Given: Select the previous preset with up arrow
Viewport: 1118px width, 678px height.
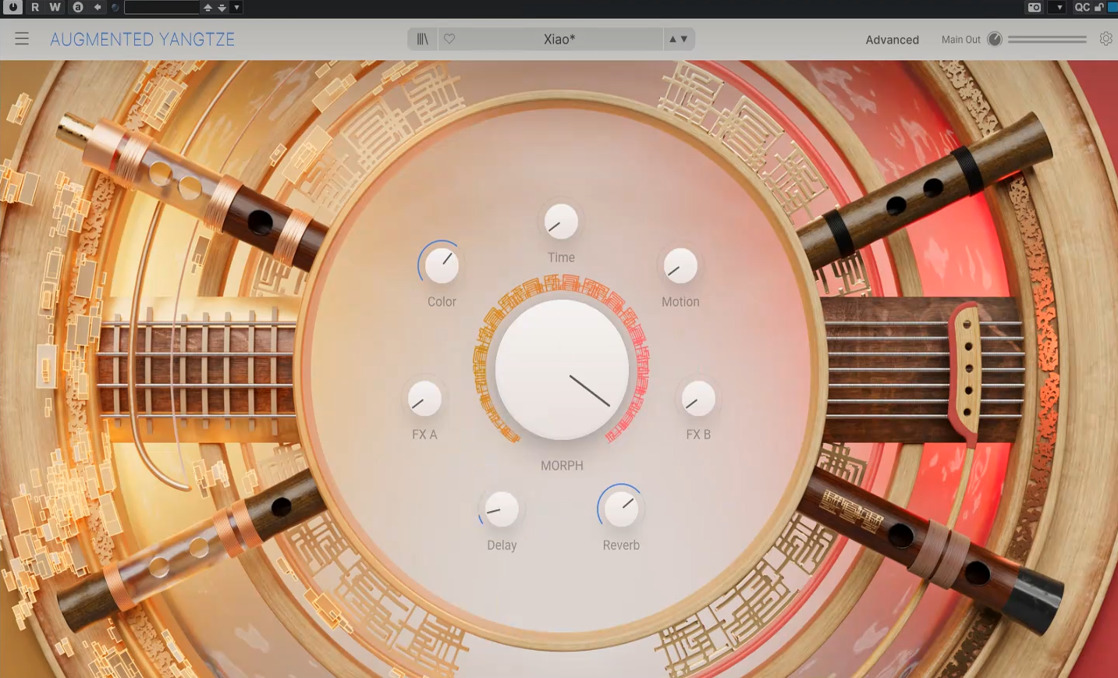Looking at the screenshot, I should coord(673,39).
